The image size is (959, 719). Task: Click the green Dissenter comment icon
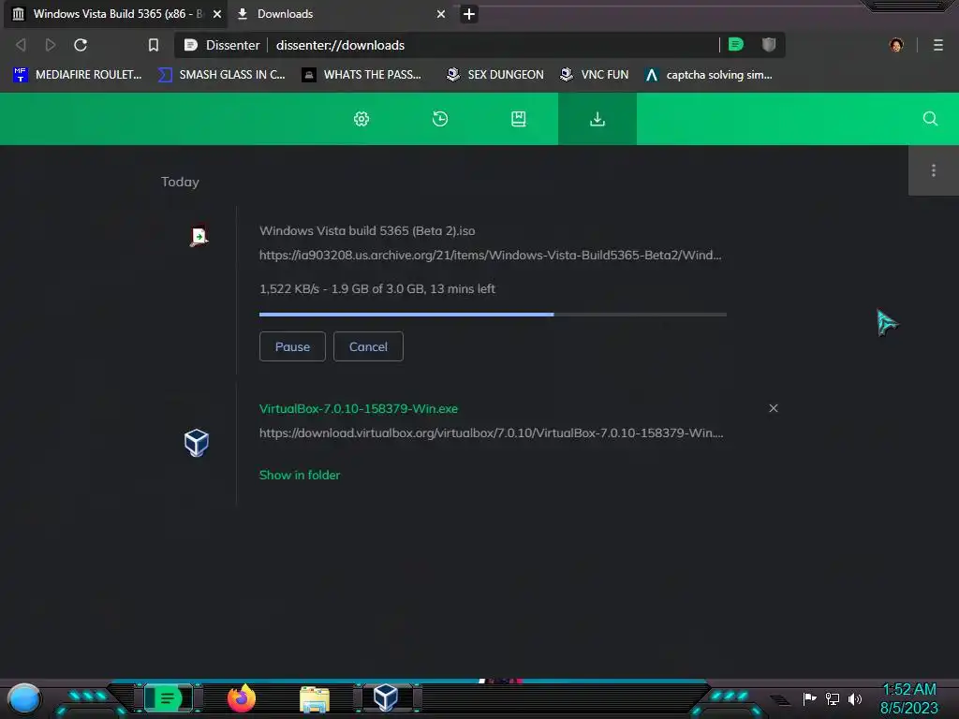pyautogui.click(x=736, y=45)
